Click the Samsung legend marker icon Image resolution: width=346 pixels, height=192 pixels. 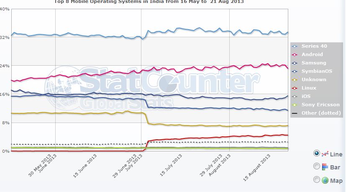tap(295, 63)
